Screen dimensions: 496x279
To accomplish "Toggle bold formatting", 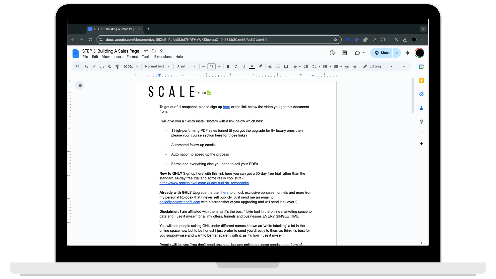I will pyautogui.click(x=228, y=67).
